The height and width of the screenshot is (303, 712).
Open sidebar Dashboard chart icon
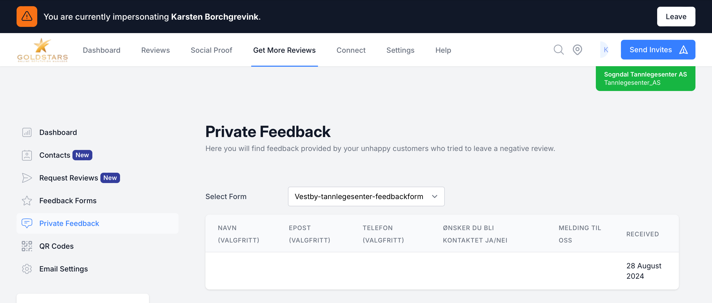27,132
